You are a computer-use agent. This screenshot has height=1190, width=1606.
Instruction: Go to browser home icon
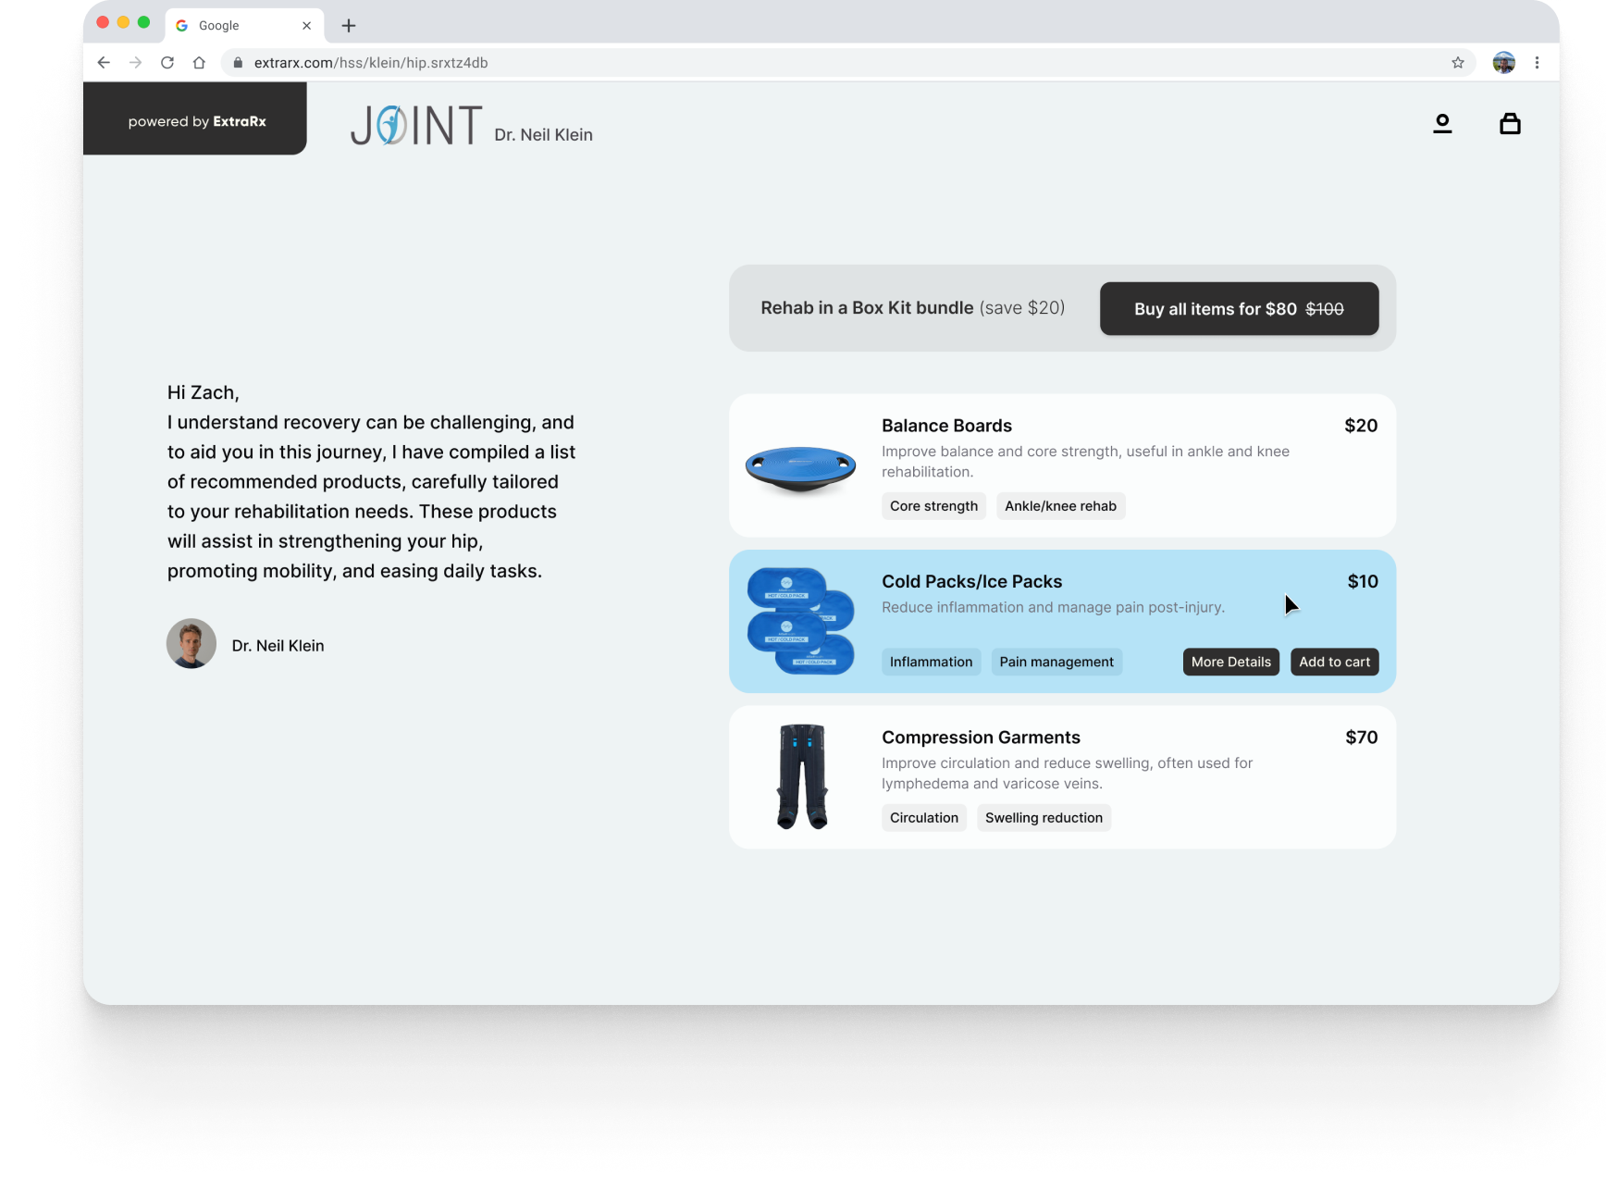[199, 63]
